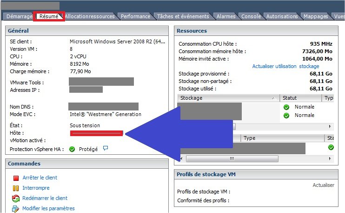
Task: Click the yellow Interrompre pause icon
Action: pos(16,188)
